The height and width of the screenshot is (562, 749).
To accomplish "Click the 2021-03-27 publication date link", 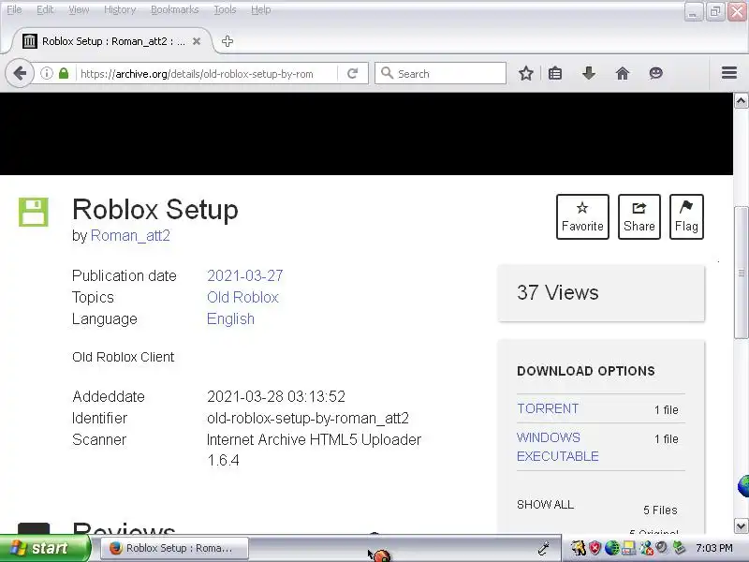I will tap(245, 275).
